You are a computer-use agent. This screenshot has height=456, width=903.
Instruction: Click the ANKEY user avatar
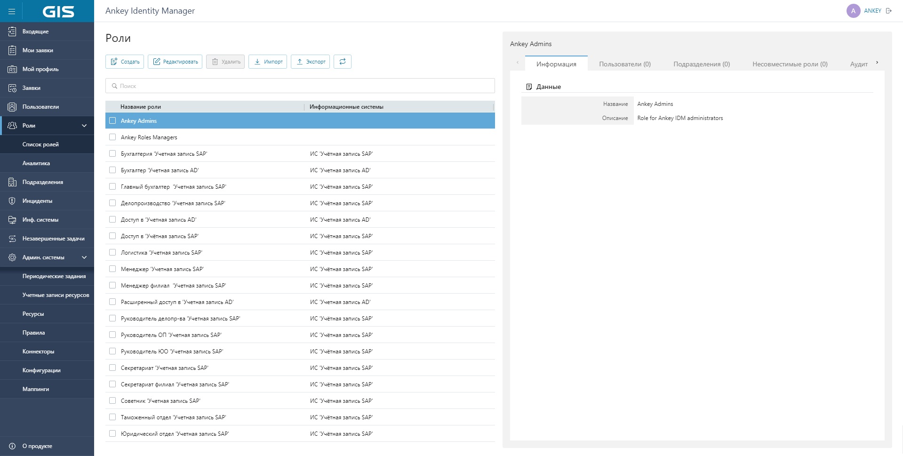(853, 11)
